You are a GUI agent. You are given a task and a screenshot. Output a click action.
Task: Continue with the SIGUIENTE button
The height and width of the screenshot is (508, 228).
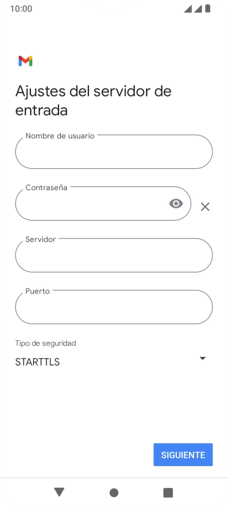[183, 455]
